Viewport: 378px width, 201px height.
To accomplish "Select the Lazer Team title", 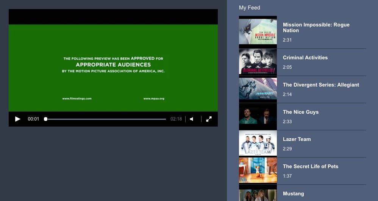I will point(297,139).
